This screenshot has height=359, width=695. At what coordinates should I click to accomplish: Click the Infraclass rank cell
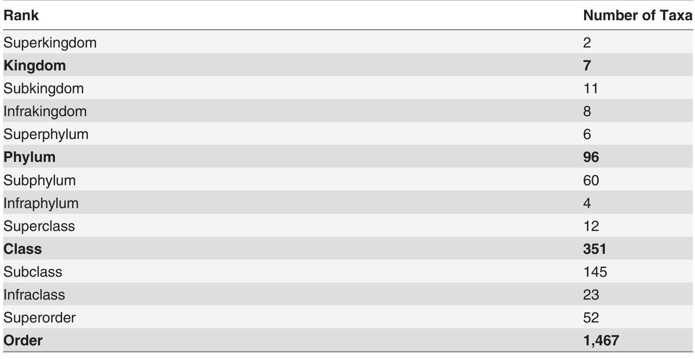tap(34, 295)
